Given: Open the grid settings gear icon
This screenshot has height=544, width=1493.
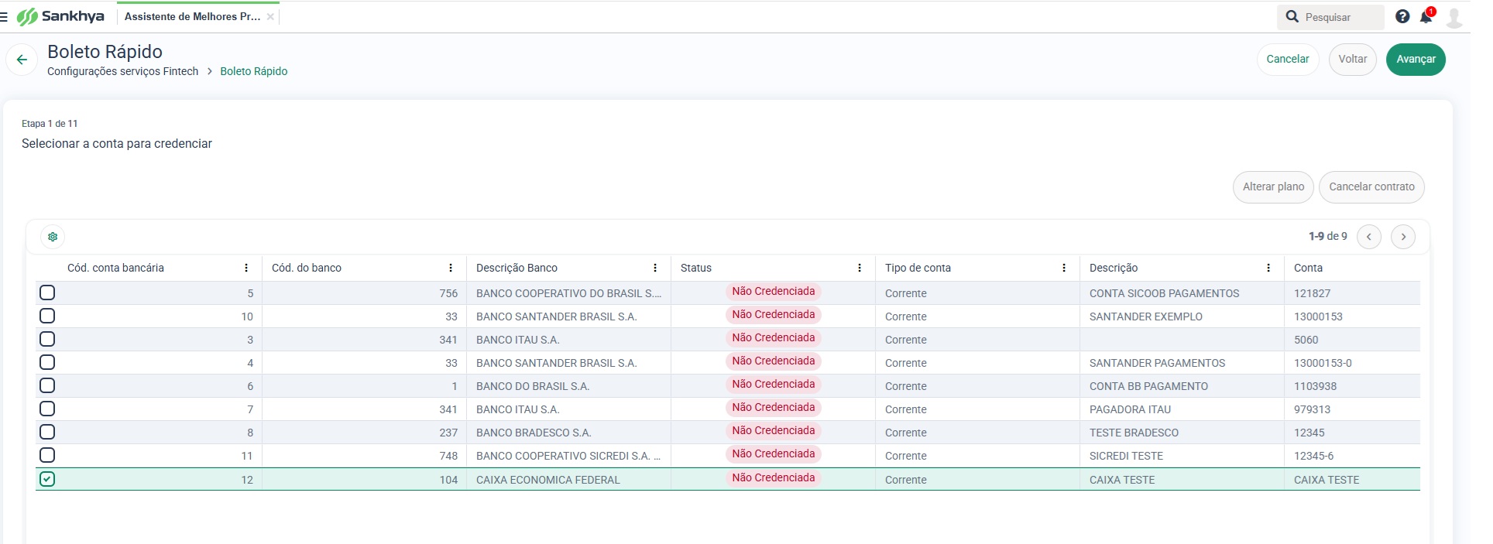Looking at the screenshot, I should [x=53, y=237].
